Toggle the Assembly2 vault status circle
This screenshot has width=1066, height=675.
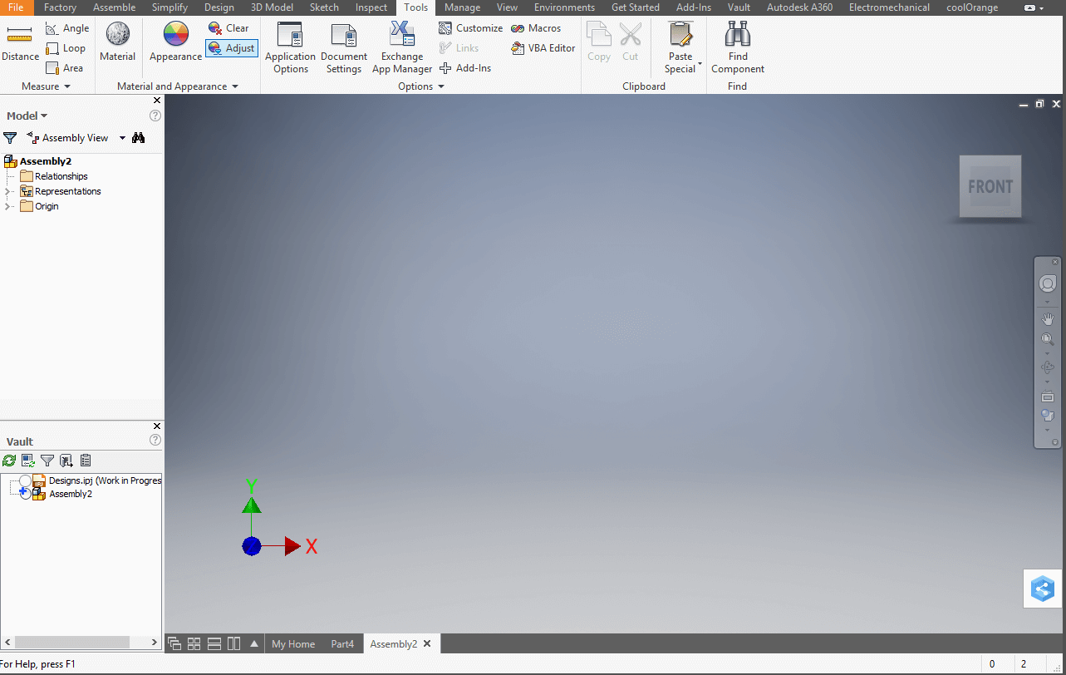pos(25,494)
